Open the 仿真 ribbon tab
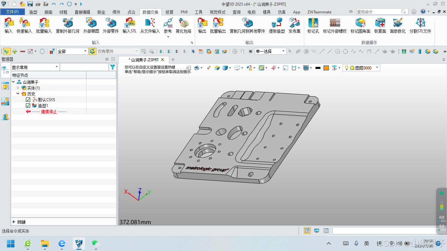Image resolution: width=447 pixels, height=251 pixels. pos(282,12)
